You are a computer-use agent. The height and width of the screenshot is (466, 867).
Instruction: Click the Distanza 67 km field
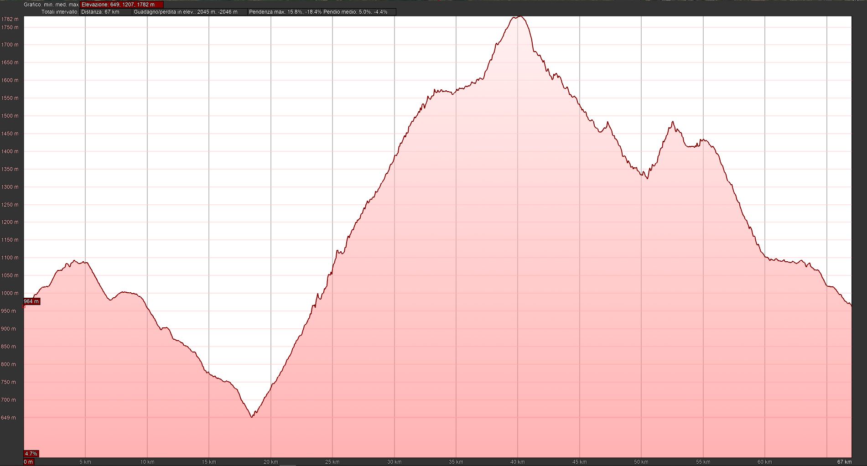[106, 12]
